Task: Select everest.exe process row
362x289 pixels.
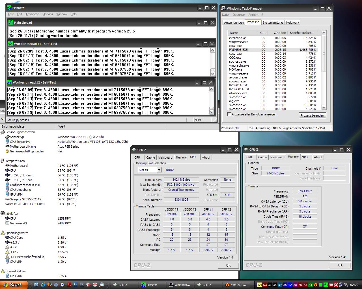Action: (273, 38)
